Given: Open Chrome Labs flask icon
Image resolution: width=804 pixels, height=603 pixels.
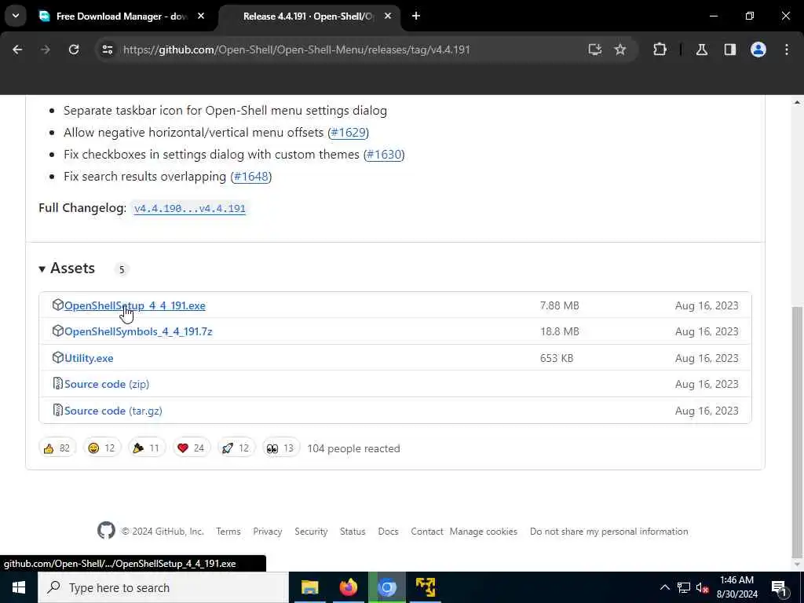Looking at the screenshot, I should (x=702, y=49).
